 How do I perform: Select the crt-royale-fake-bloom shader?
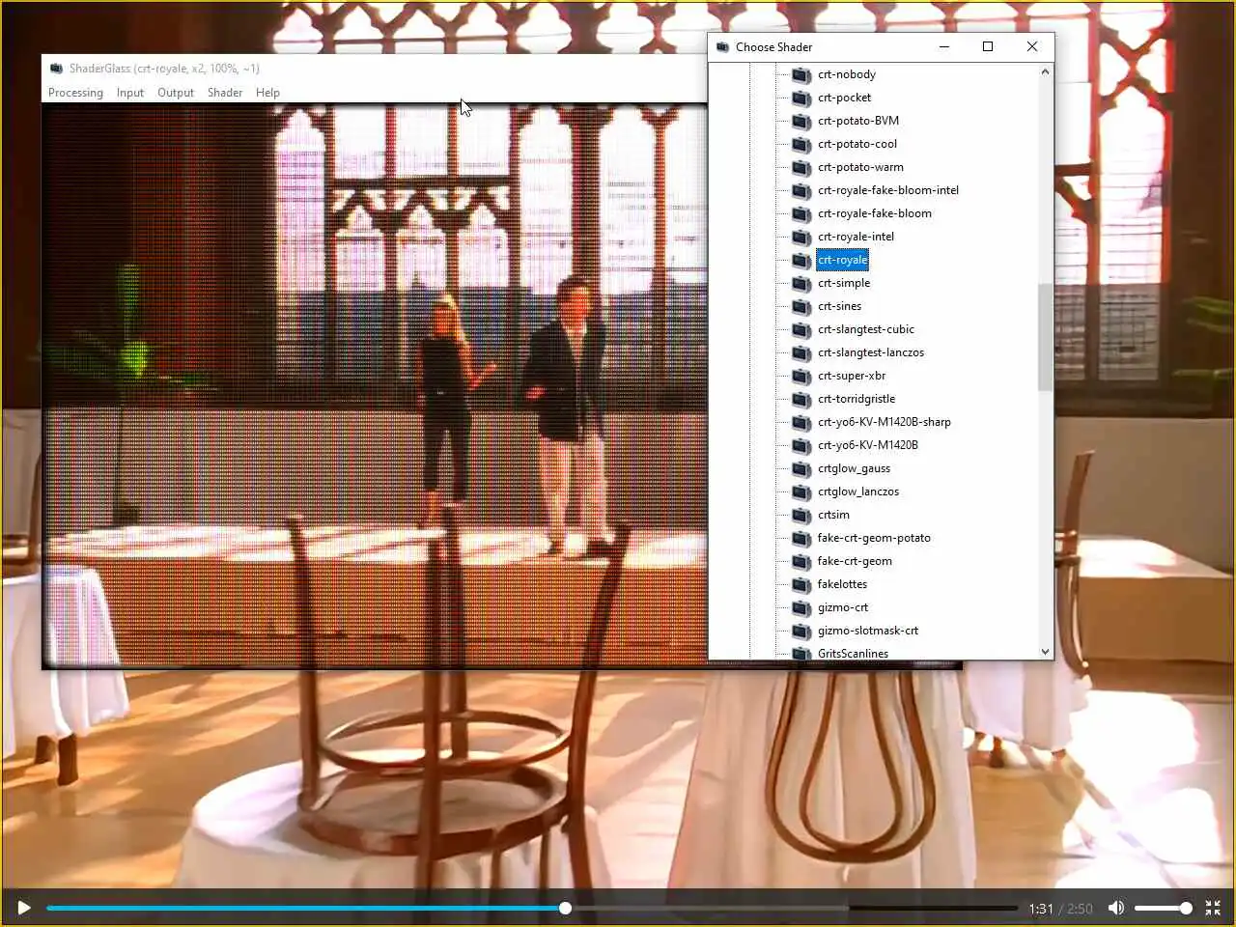click(875, 213)
